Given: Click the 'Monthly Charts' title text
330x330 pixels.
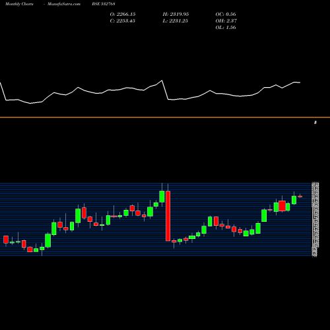Looking at the screenshot, I should click(19, 4).
